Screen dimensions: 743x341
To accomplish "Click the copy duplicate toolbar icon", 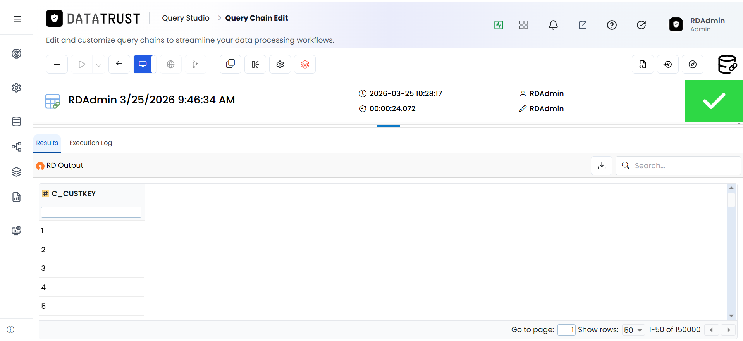I will click(230, 64).
